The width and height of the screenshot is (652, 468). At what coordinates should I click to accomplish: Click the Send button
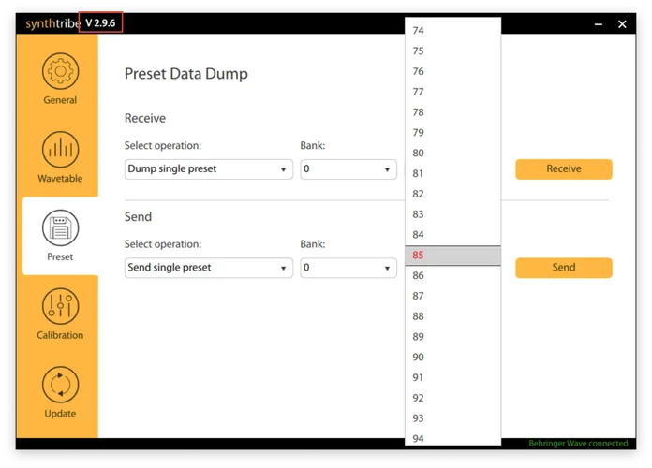click(563, 268)
